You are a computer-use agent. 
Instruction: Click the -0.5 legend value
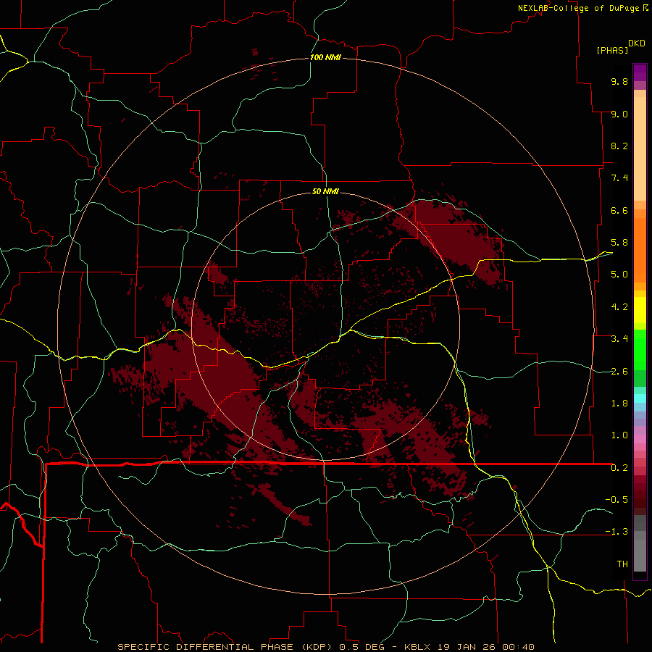pyautogui.click(x=617, y=500)
